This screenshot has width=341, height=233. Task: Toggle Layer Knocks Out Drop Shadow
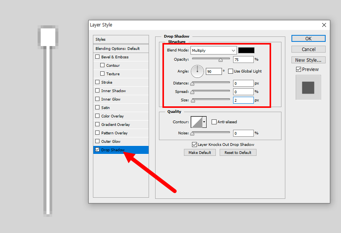(194, 145)
